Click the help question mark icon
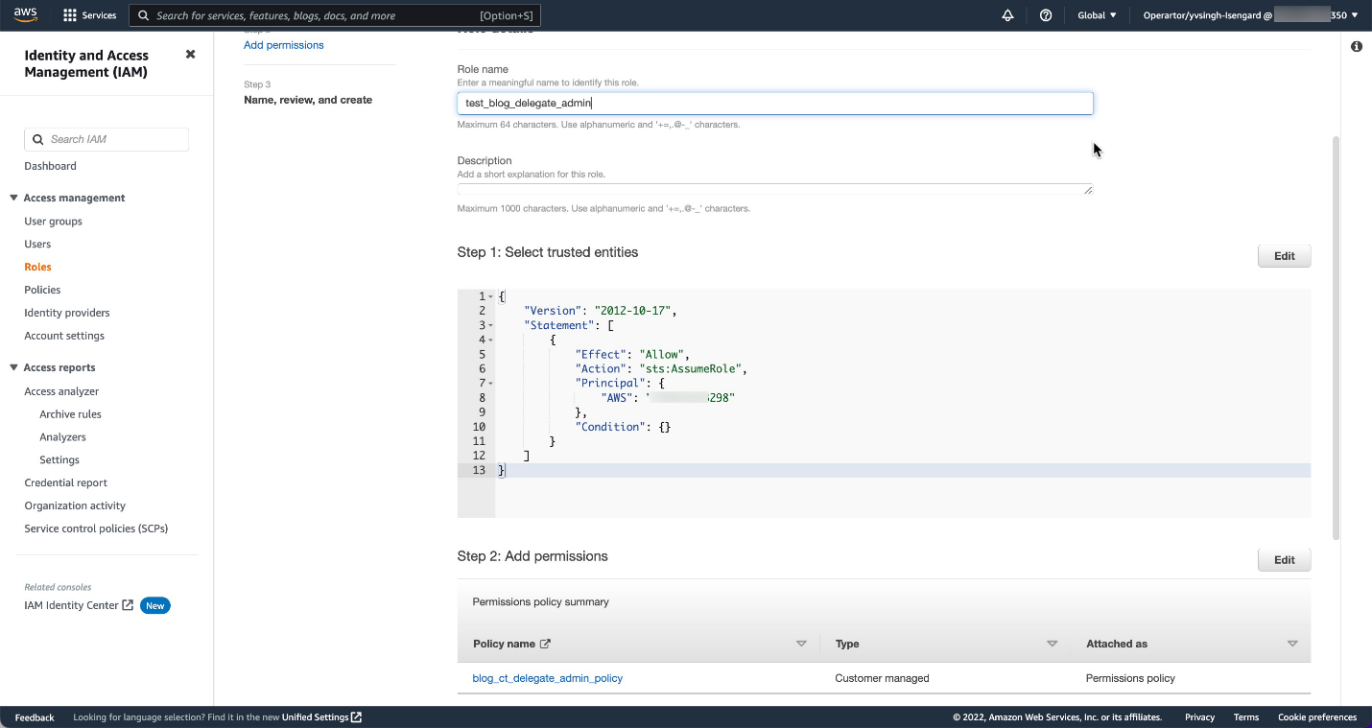Image resolution: width=1372 pixels, height=728 pixels. pyautogui.click(x=1046, y=15)
